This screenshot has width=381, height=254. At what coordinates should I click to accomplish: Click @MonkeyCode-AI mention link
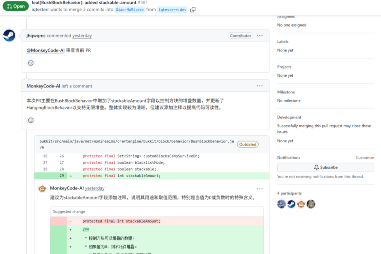(45, 50)
